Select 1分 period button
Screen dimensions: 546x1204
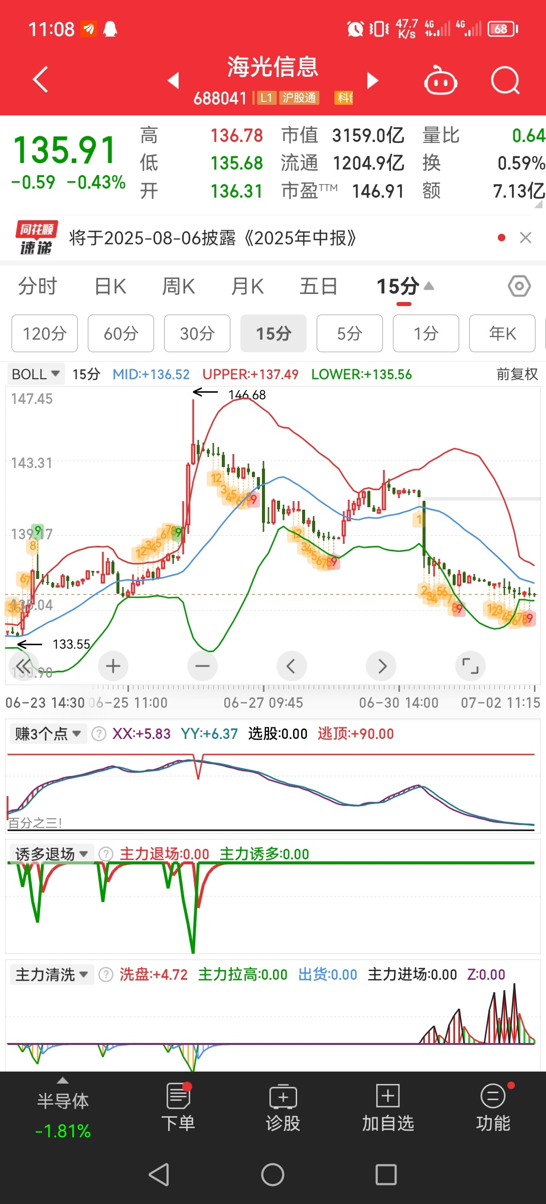(426, 334)
